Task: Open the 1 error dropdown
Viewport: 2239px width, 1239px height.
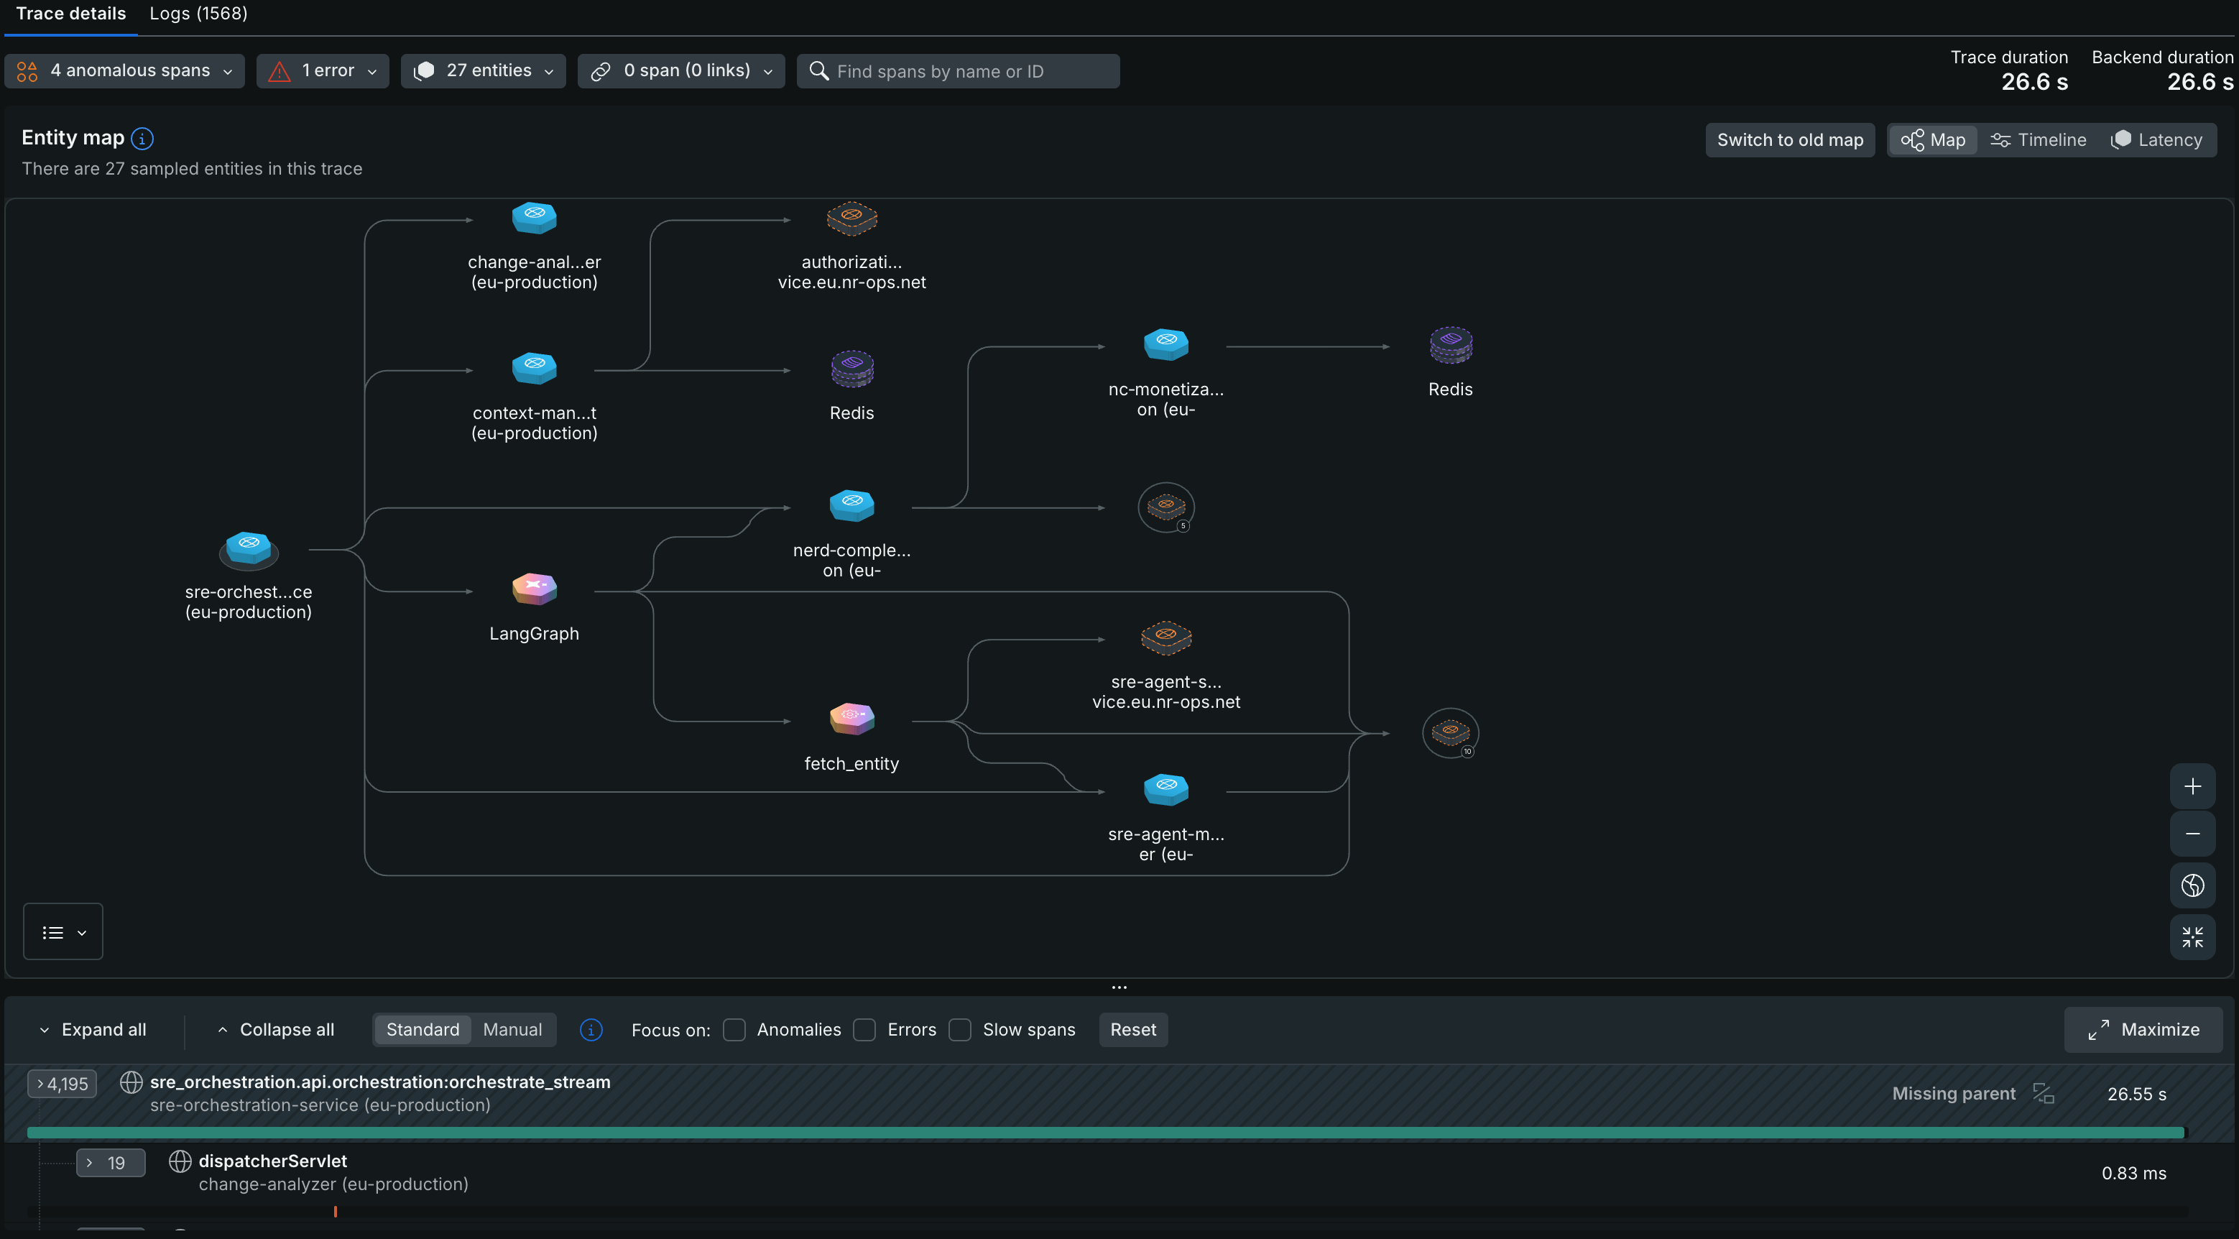Action: pyautogui.click(x=323, y=71)
